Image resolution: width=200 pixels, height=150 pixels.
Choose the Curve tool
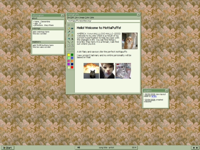[72, 42]
